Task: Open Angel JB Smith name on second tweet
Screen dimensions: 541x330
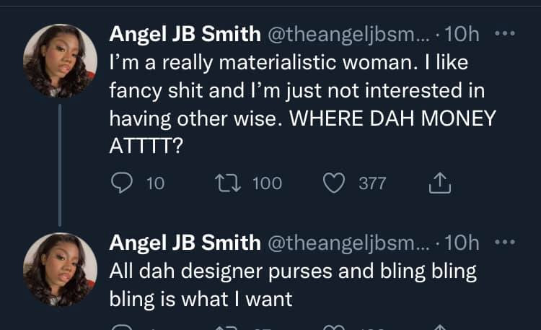Action: tap(185, 243)
